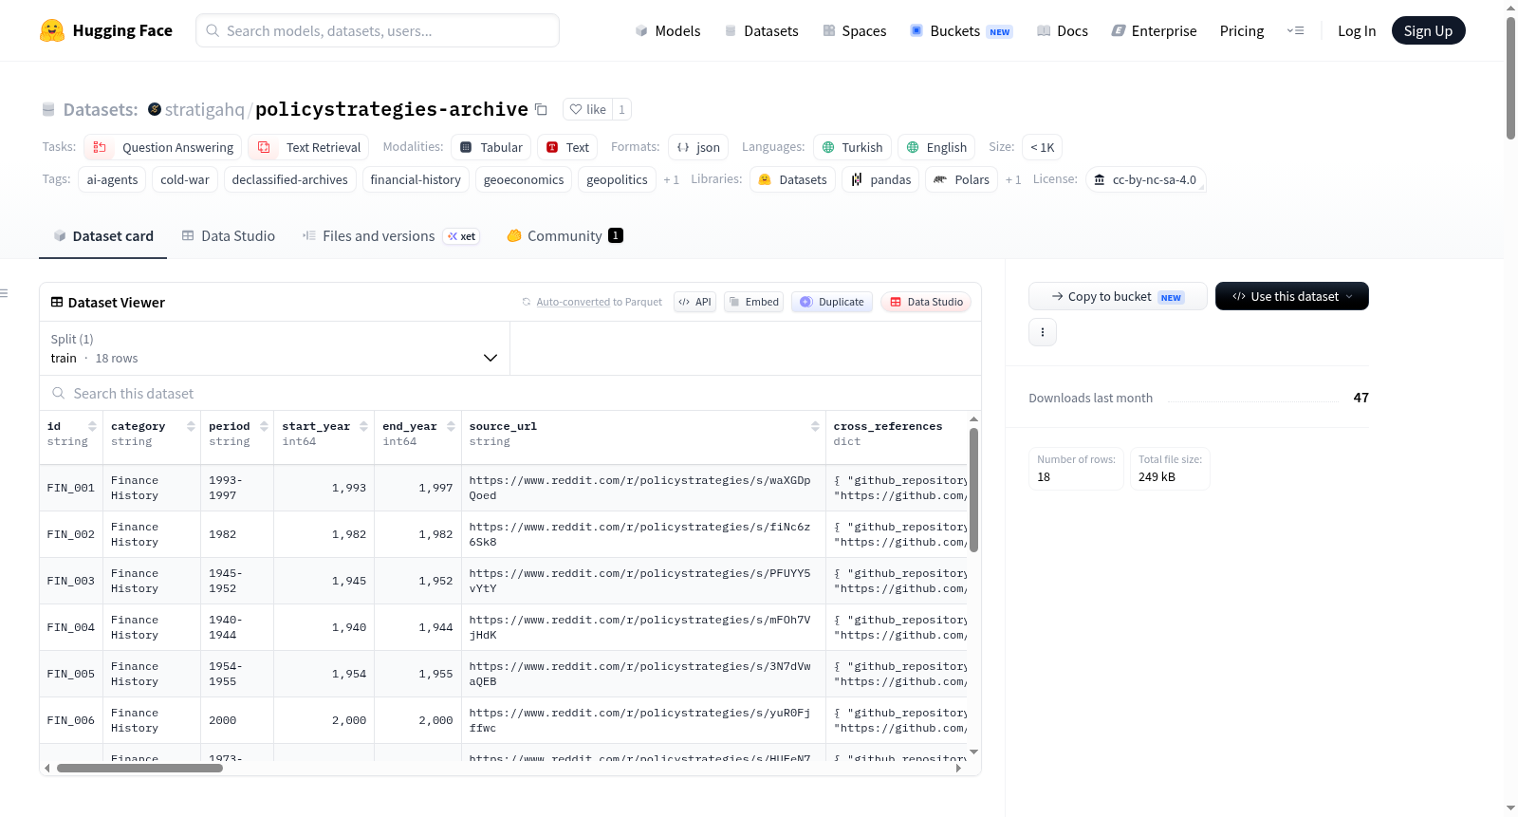Viewport: 1518px width, 817px height.
Task: Click the magnifier icon in dataset search
Action: coord(59,393)
